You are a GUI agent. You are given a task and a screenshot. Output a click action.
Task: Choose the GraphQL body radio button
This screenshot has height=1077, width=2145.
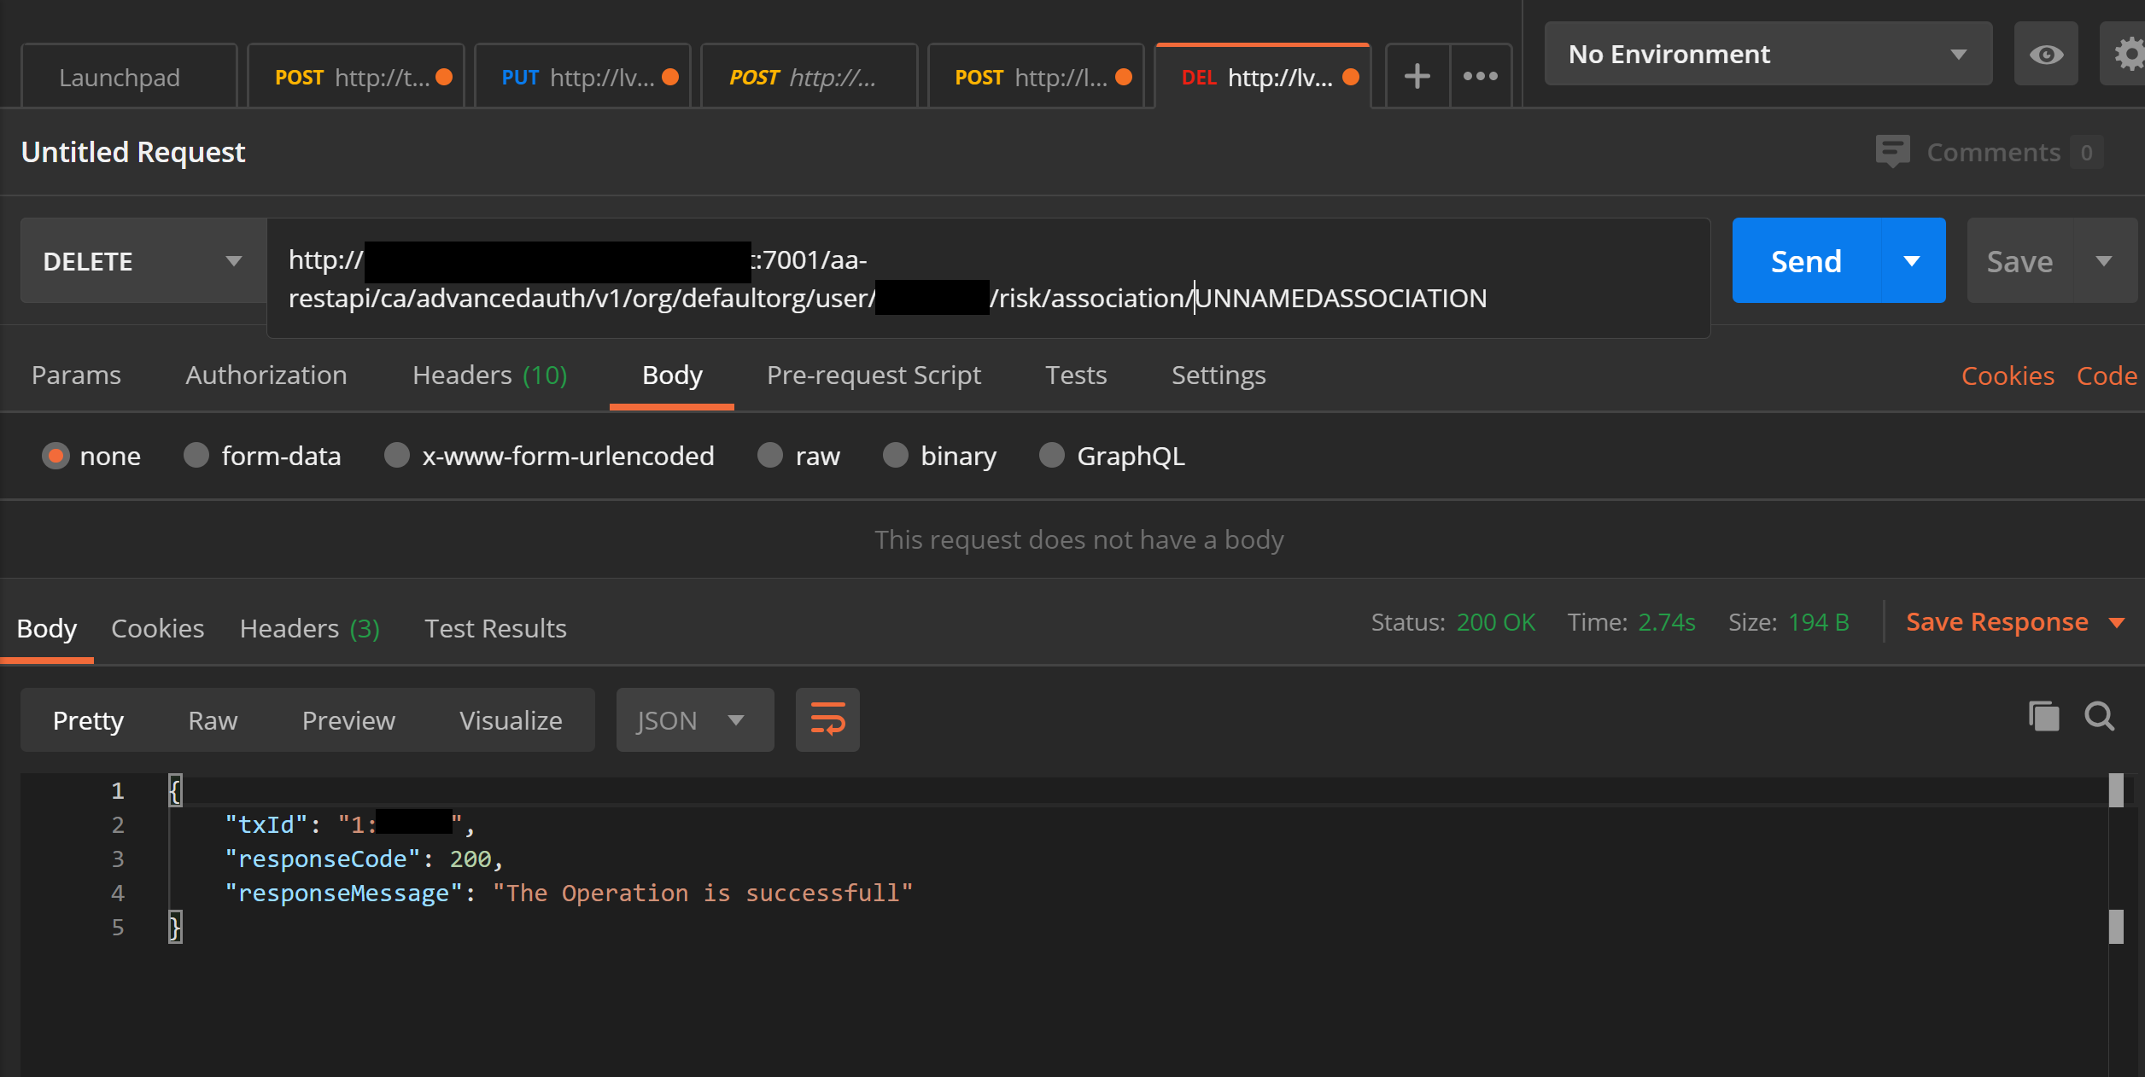click(1051, 456)
